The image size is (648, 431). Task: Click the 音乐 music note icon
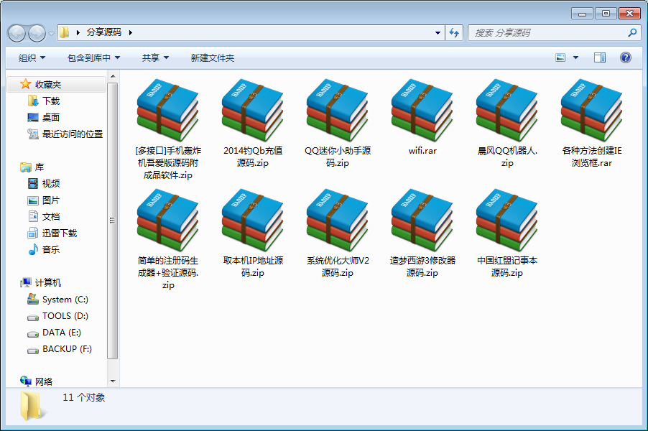(33, 249)
